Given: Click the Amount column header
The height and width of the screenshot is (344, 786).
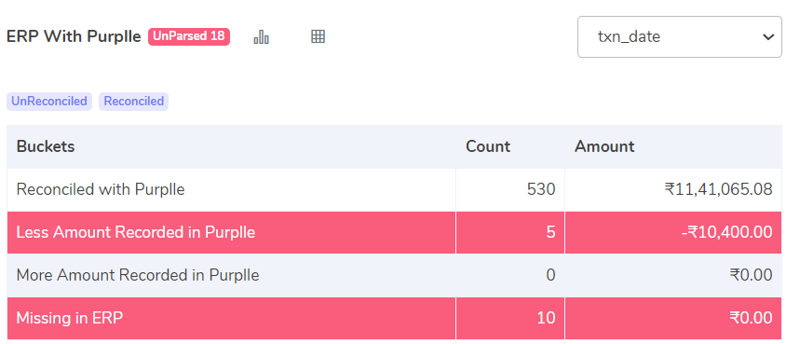Looking at the screenshot, I should point(604,146).
